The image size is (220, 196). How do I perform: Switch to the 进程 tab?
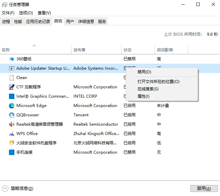(x=6, y=21)
